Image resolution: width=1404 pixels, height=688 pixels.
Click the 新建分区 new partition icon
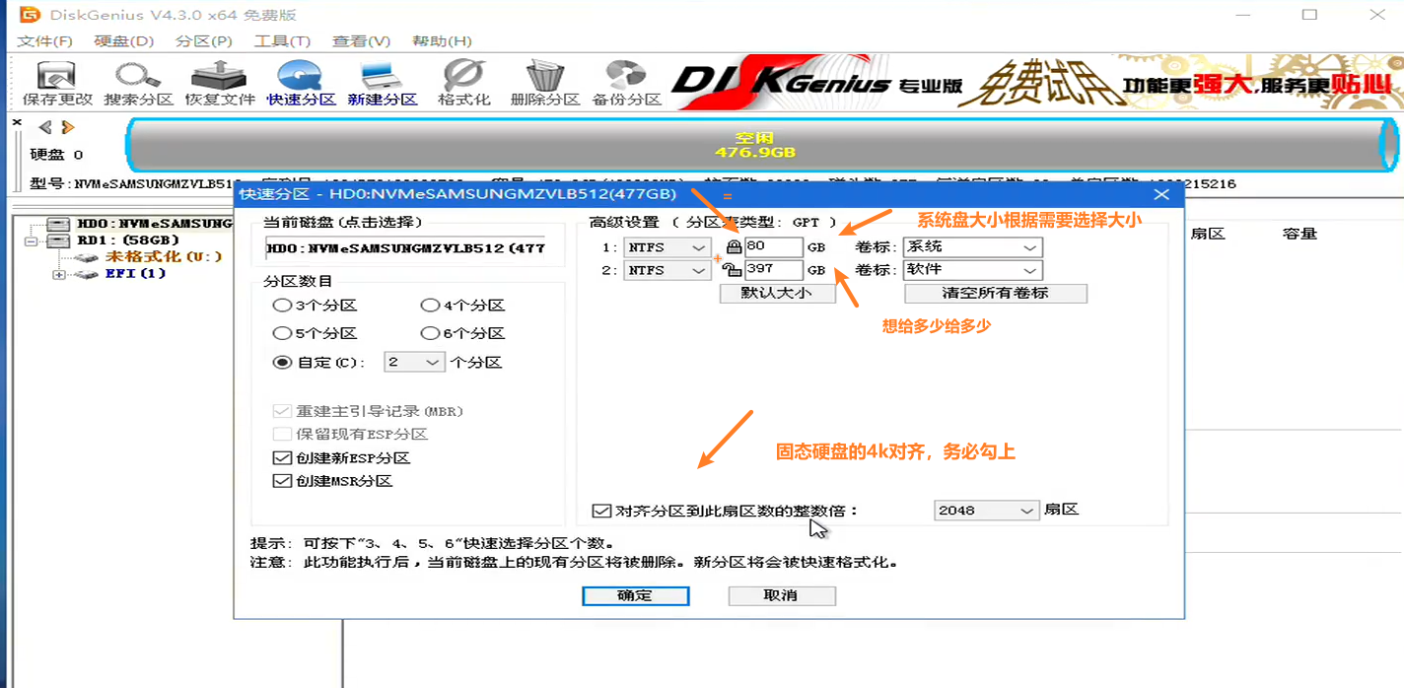383,83
